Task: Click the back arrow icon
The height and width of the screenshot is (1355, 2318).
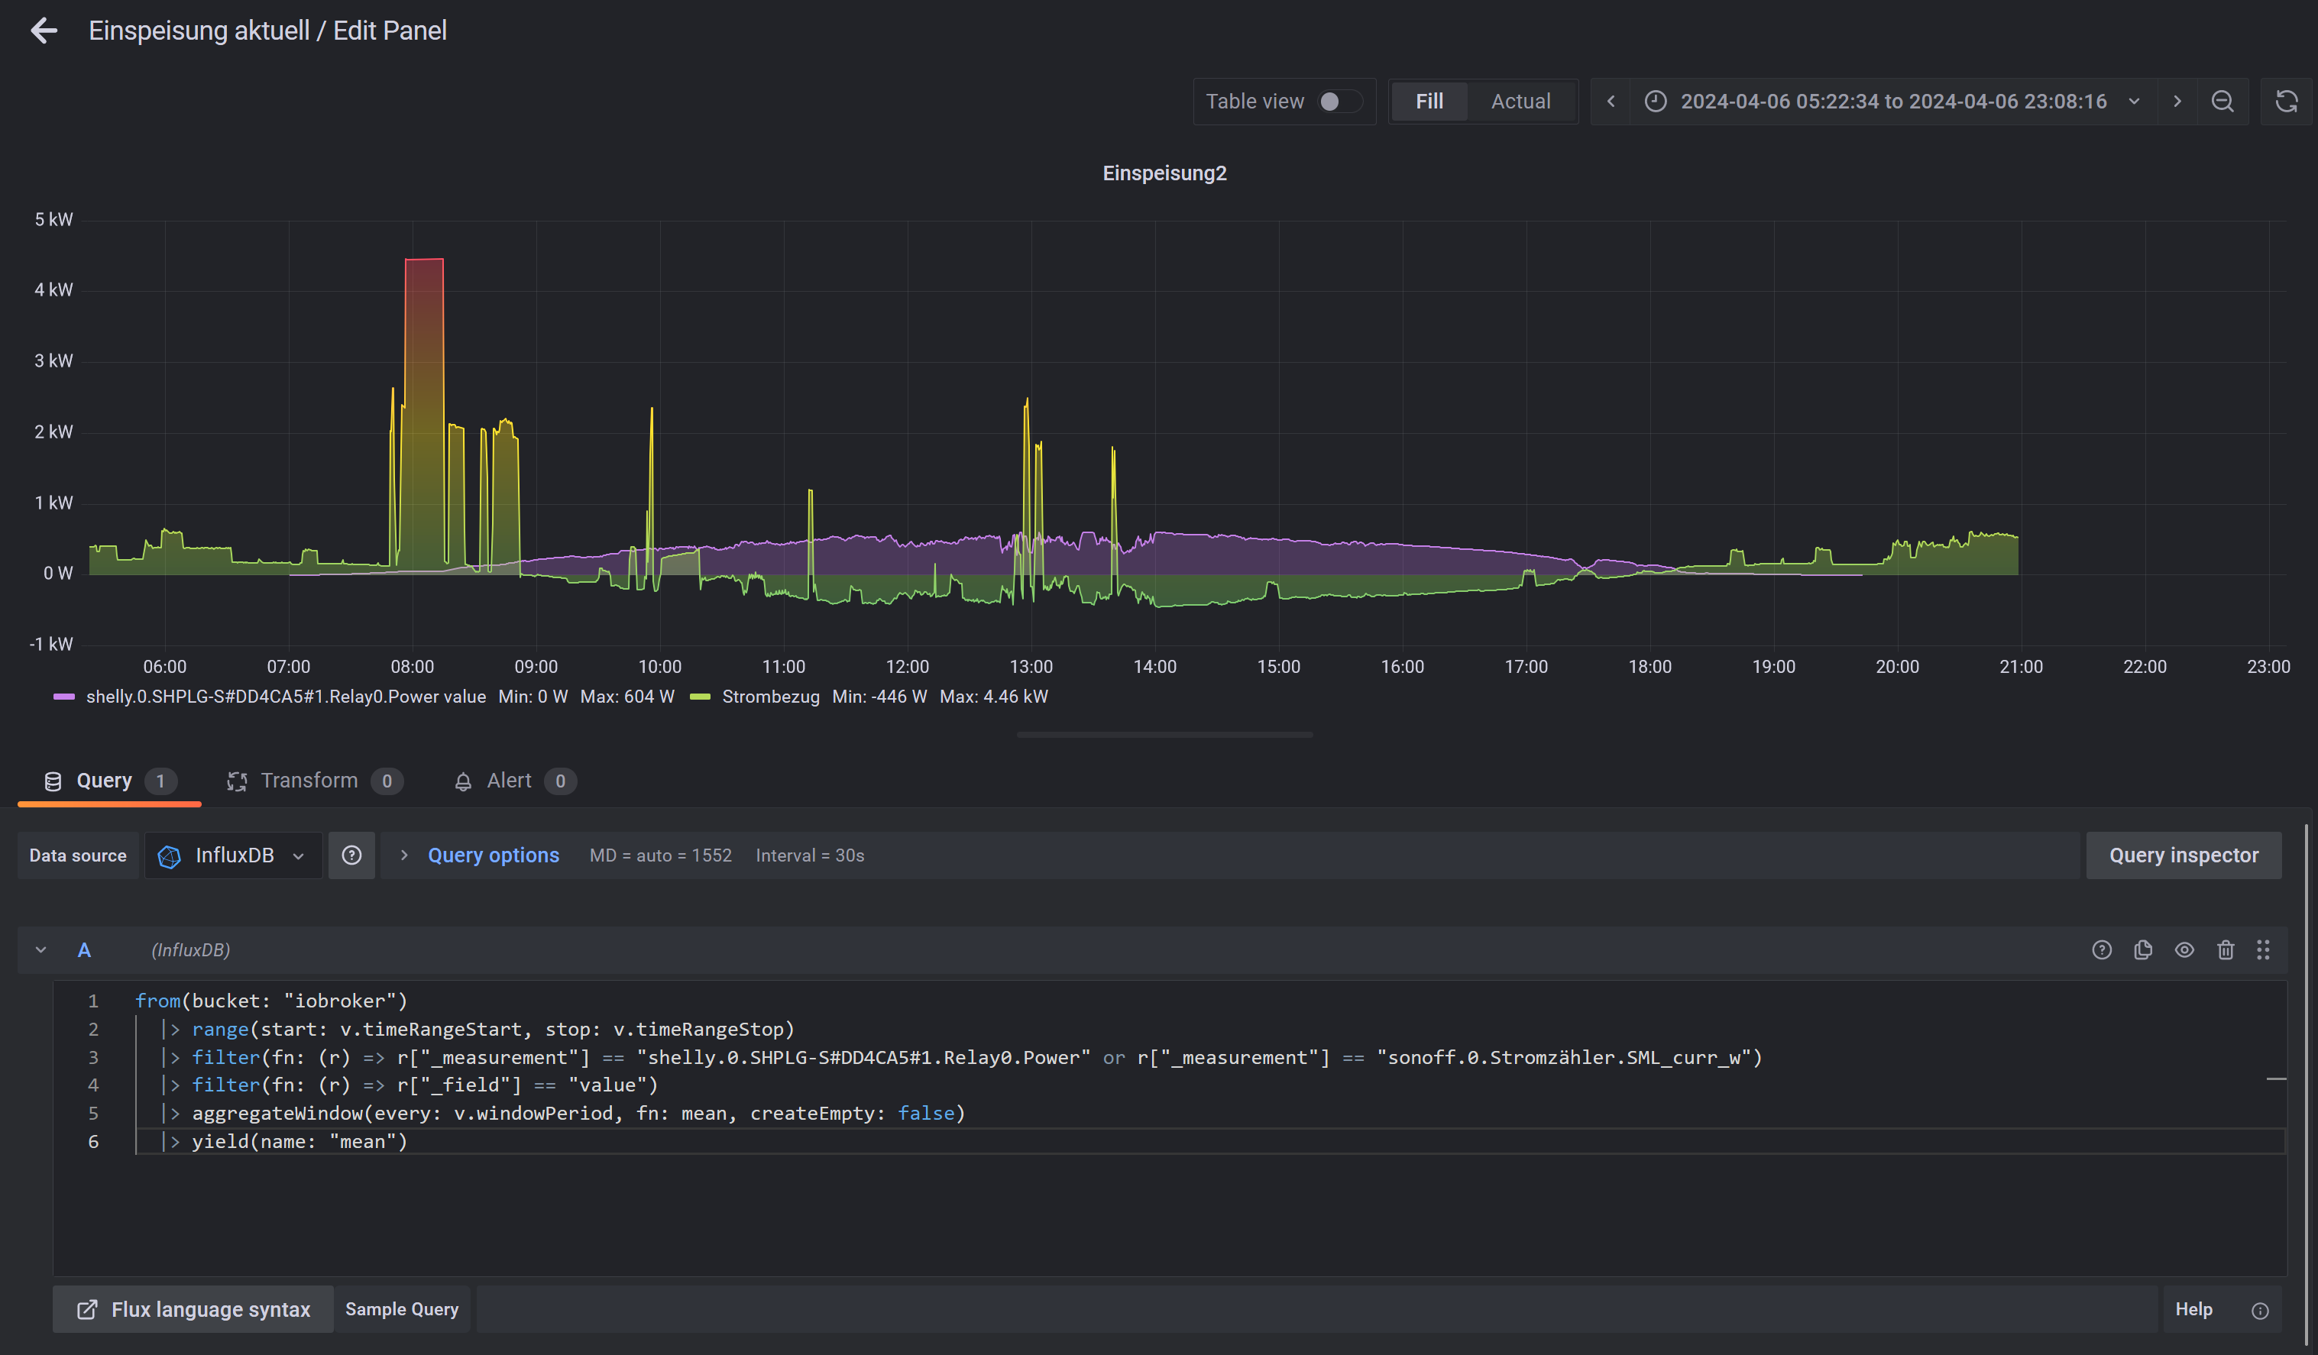Action: coord(44,31)
